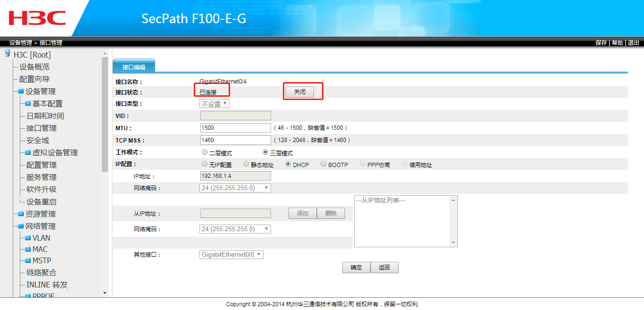Click the 保存 link in header
The image size is (644, 310).
pyautogui.click(x=601, y=43)
